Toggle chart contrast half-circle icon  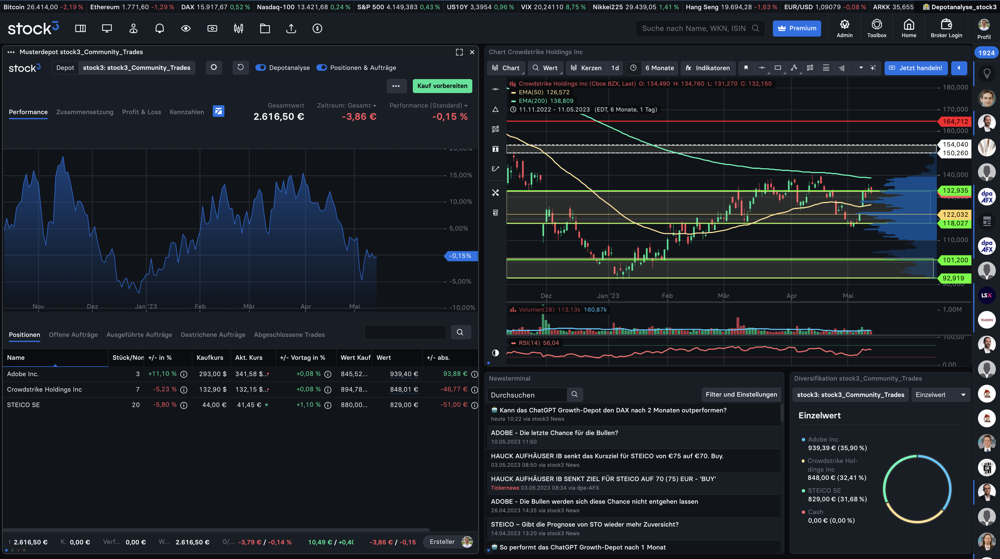495,353
